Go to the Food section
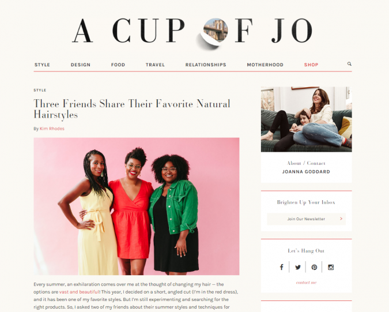This screenshot has height=312, width=389. 118,65
